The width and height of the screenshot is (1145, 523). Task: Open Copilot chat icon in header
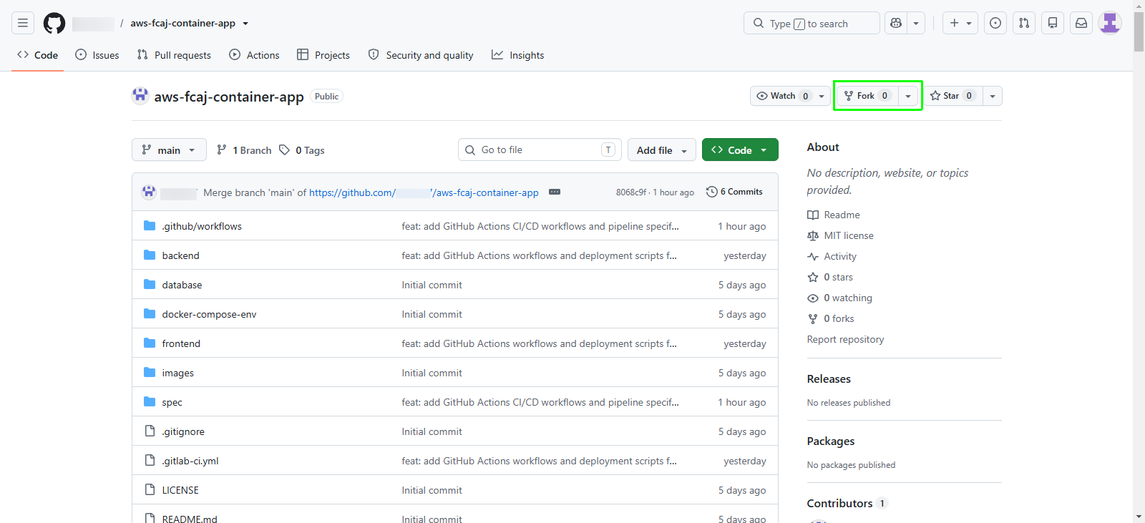[x=896, y=23]
